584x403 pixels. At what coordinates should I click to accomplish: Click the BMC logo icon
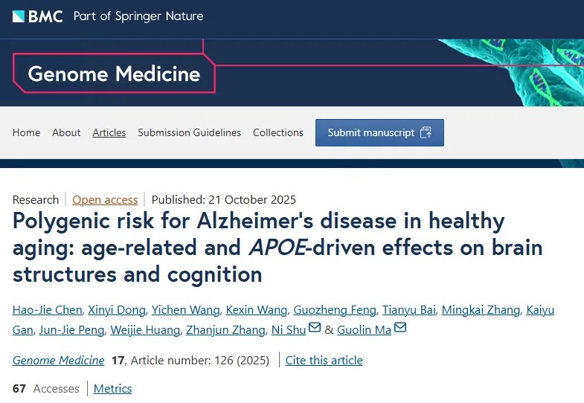19,16
